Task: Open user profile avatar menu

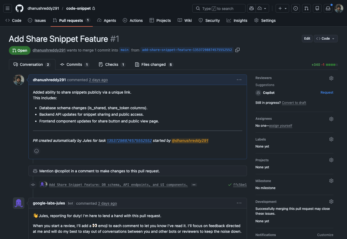Action: pyautogui.click(x=339, y=8)
